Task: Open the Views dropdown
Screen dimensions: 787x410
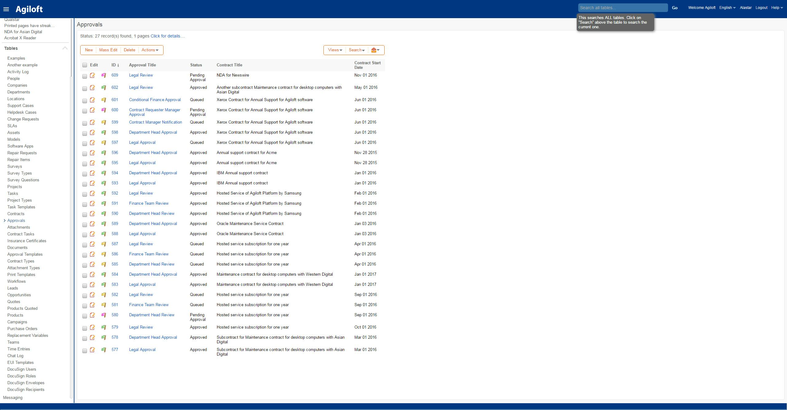Action: tap(334, 50)
